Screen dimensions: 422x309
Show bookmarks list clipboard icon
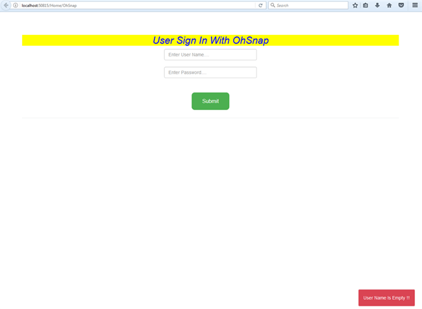pos(366,5)
